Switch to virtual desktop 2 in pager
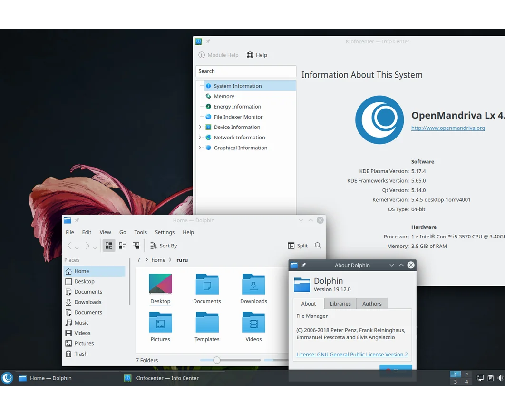This screenshot has width=505, height=415. (x=466, y=375)
